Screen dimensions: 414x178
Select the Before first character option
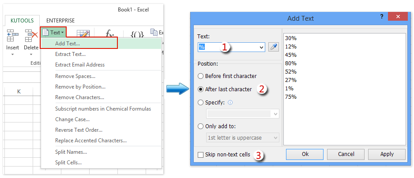(x=201, y=76)
